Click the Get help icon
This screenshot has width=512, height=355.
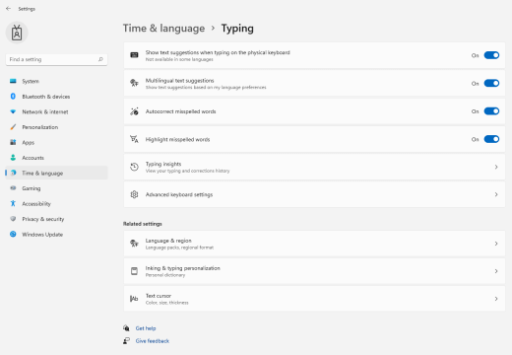126,328
